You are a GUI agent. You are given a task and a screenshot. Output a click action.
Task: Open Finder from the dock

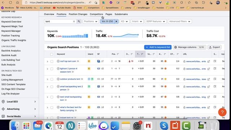[x=15, y=126]
